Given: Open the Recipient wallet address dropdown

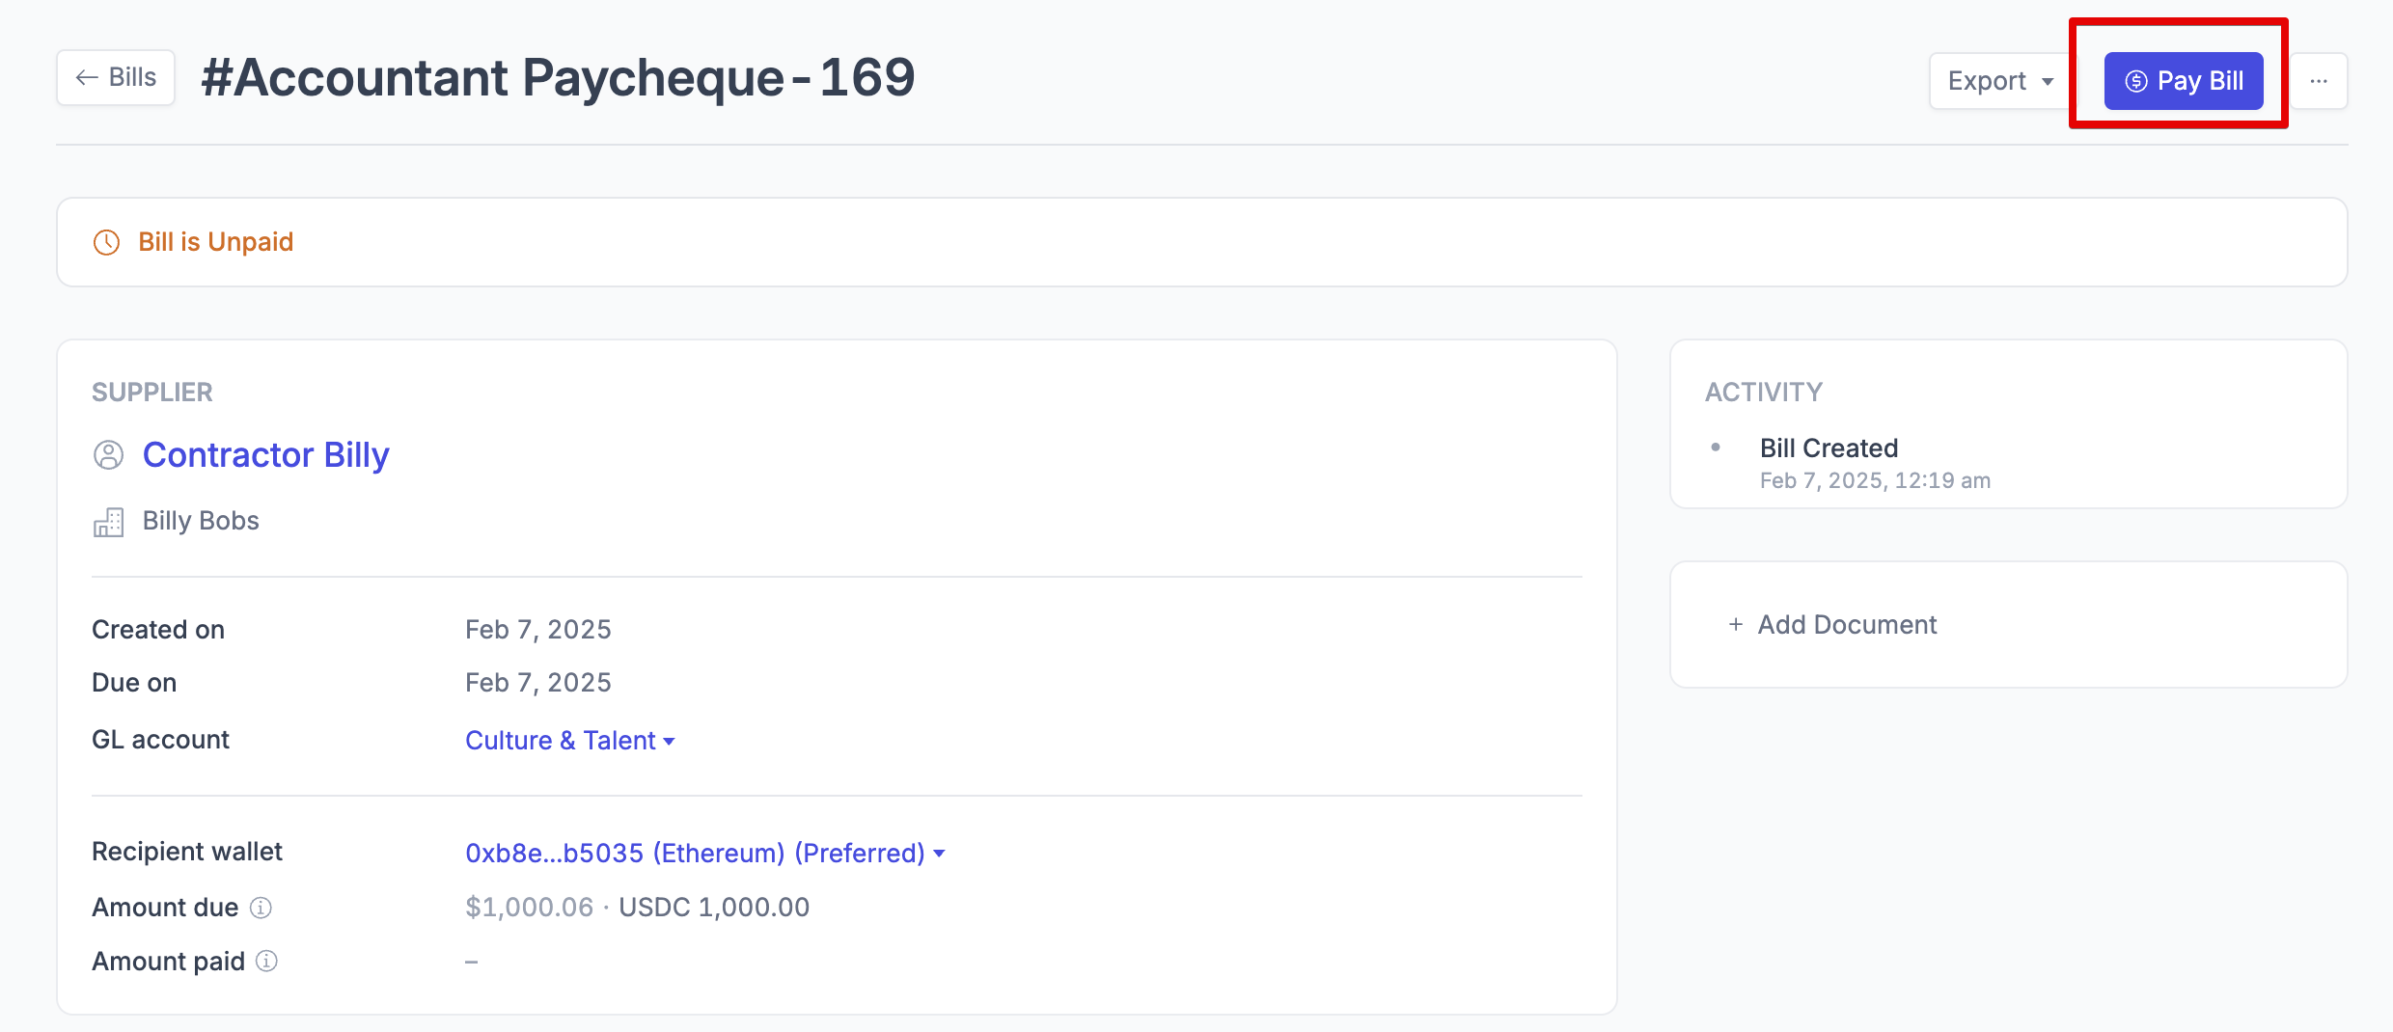Looking at the screenshot, I should (704, 854).
